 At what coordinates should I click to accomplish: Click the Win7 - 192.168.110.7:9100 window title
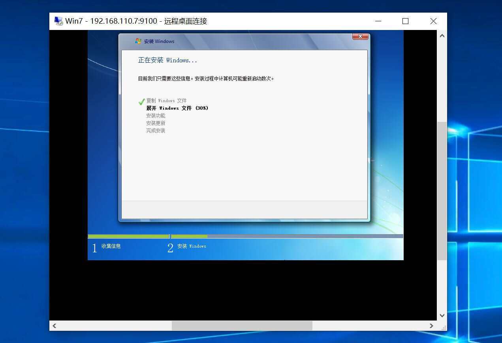136,21
